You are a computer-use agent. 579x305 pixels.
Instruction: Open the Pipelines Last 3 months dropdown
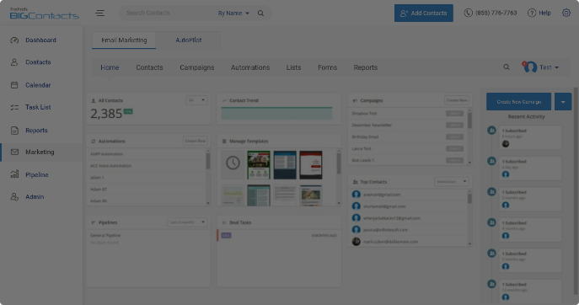click(x=187, y=222)
